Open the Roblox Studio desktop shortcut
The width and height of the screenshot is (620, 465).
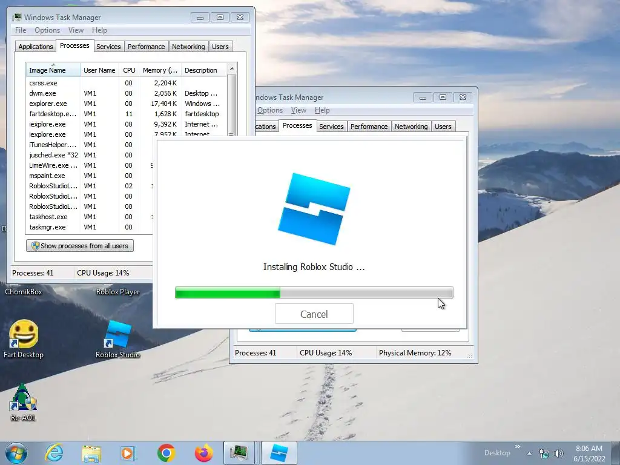pos(118,334)
